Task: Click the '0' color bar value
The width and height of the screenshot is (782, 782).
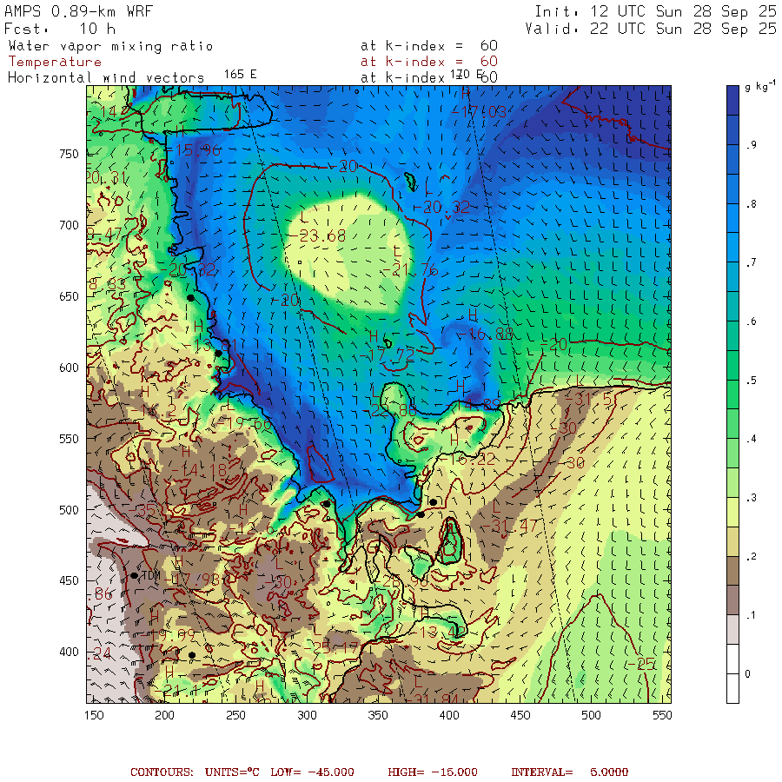Action: point(747,673)
